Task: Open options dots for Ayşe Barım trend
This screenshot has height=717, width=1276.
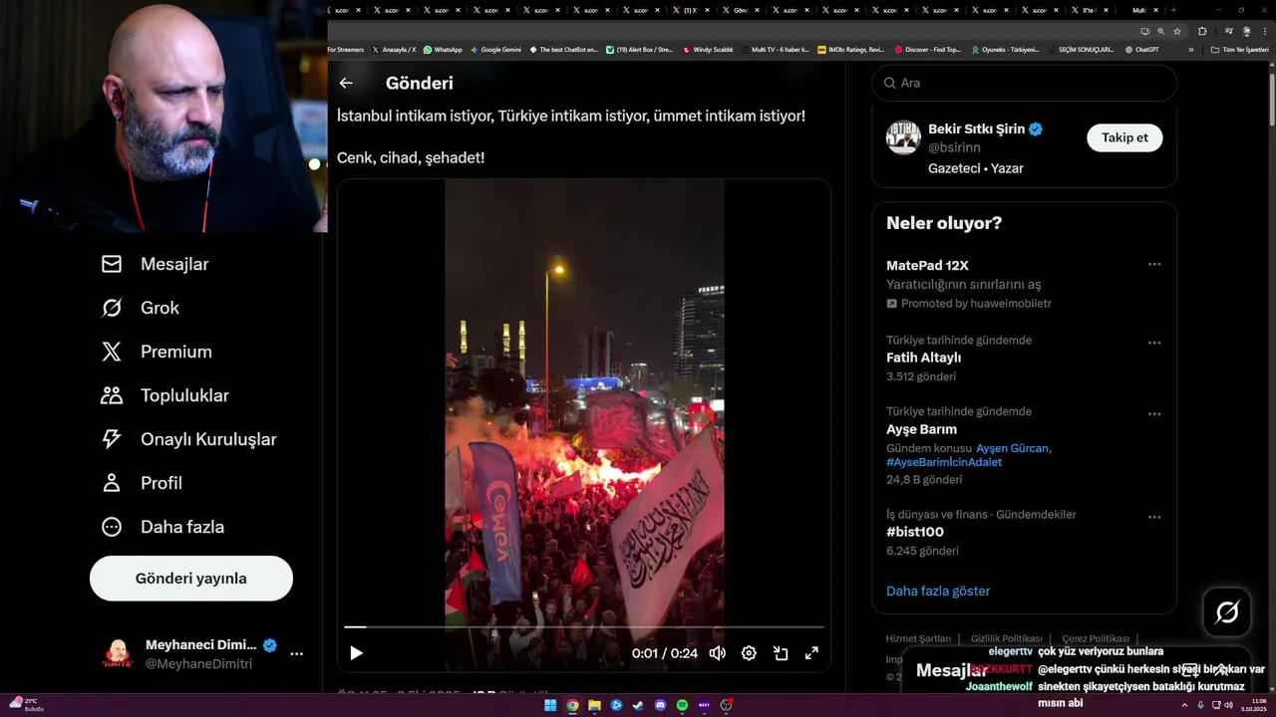Action: pyautogui.click(x=1154, y=414)
